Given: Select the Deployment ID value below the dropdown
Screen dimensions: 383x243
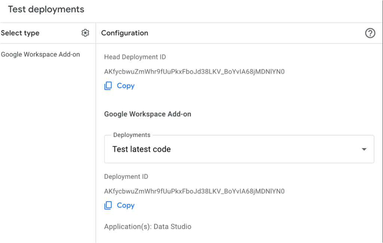Looking at the screenshot, I should coord(194,191).
